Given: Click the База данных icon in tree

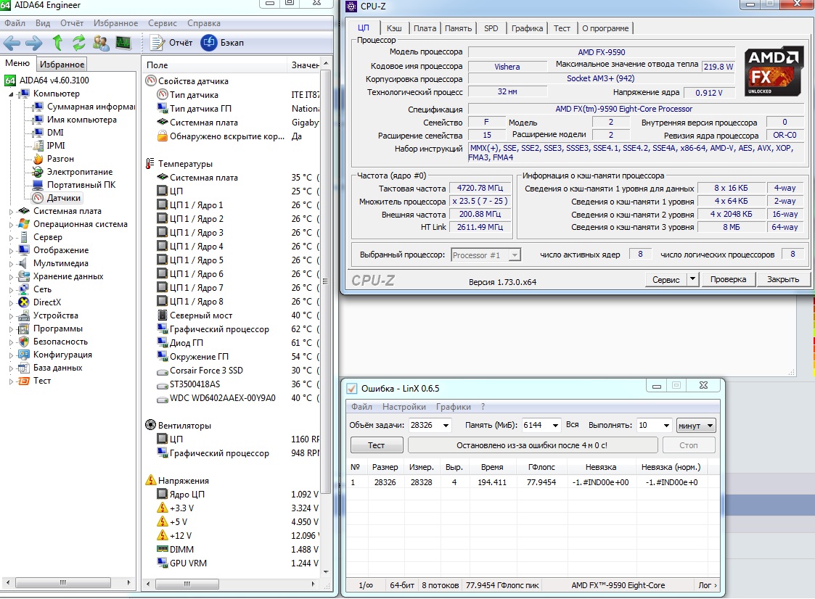Looking at the screenshot, I should coord(23,367).
